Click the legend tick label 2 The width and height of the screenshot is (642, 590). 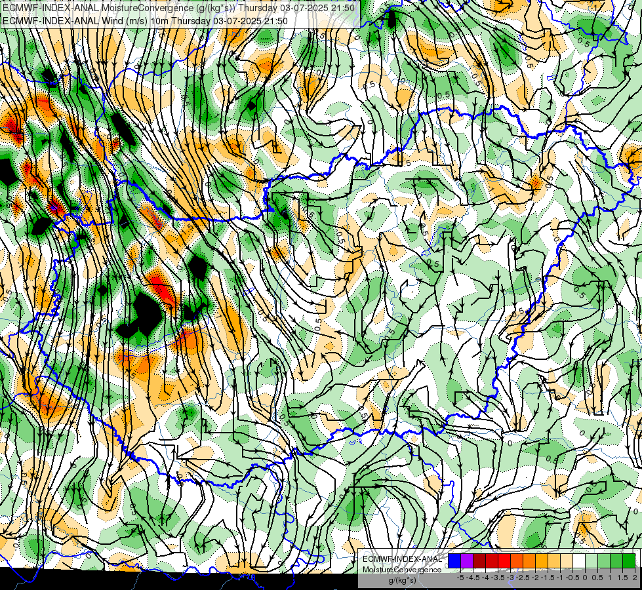pyautogui.click(x=635, y=578)
